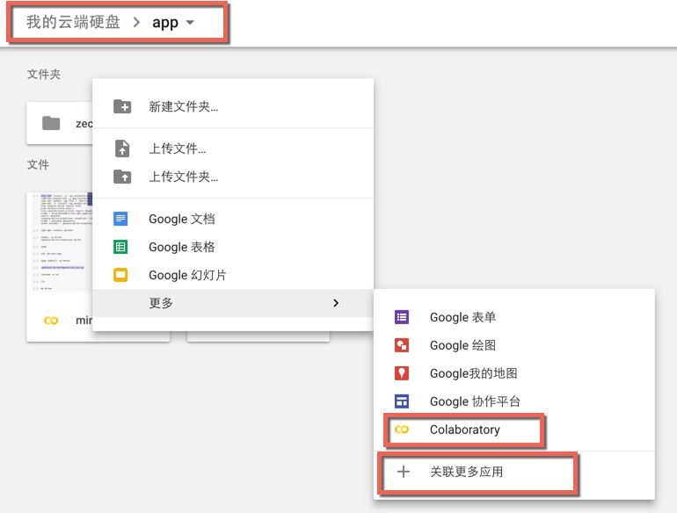
Task: Click the upload file icon
Action: [x=122, y=148]
